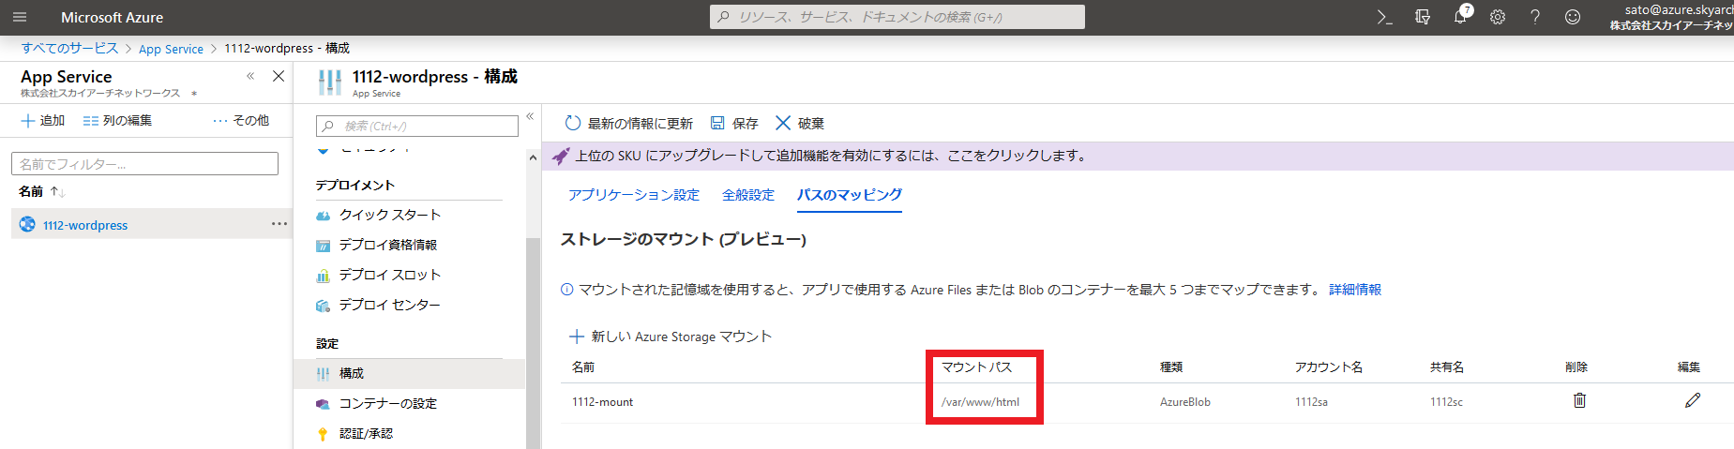Open portal settings gear
1734x449 pixels.
[x=1498, y=17]
